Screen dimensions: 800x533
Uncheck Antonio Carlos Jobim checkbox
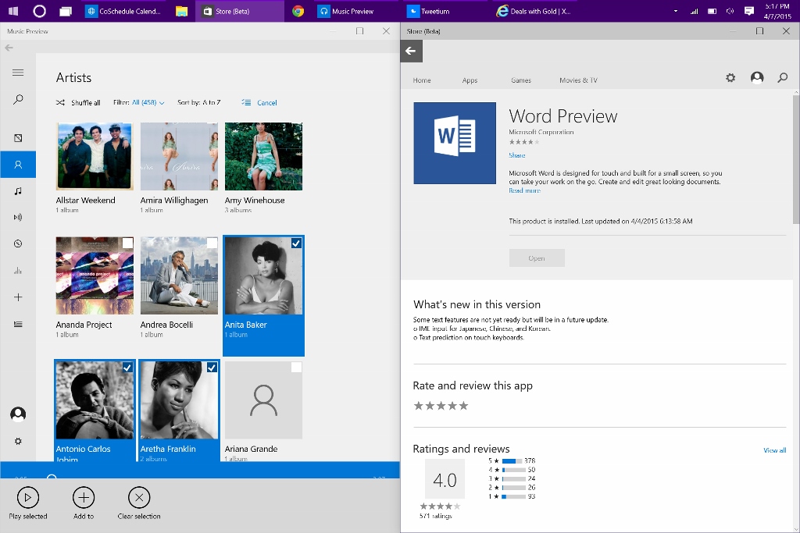coord(127,368)
